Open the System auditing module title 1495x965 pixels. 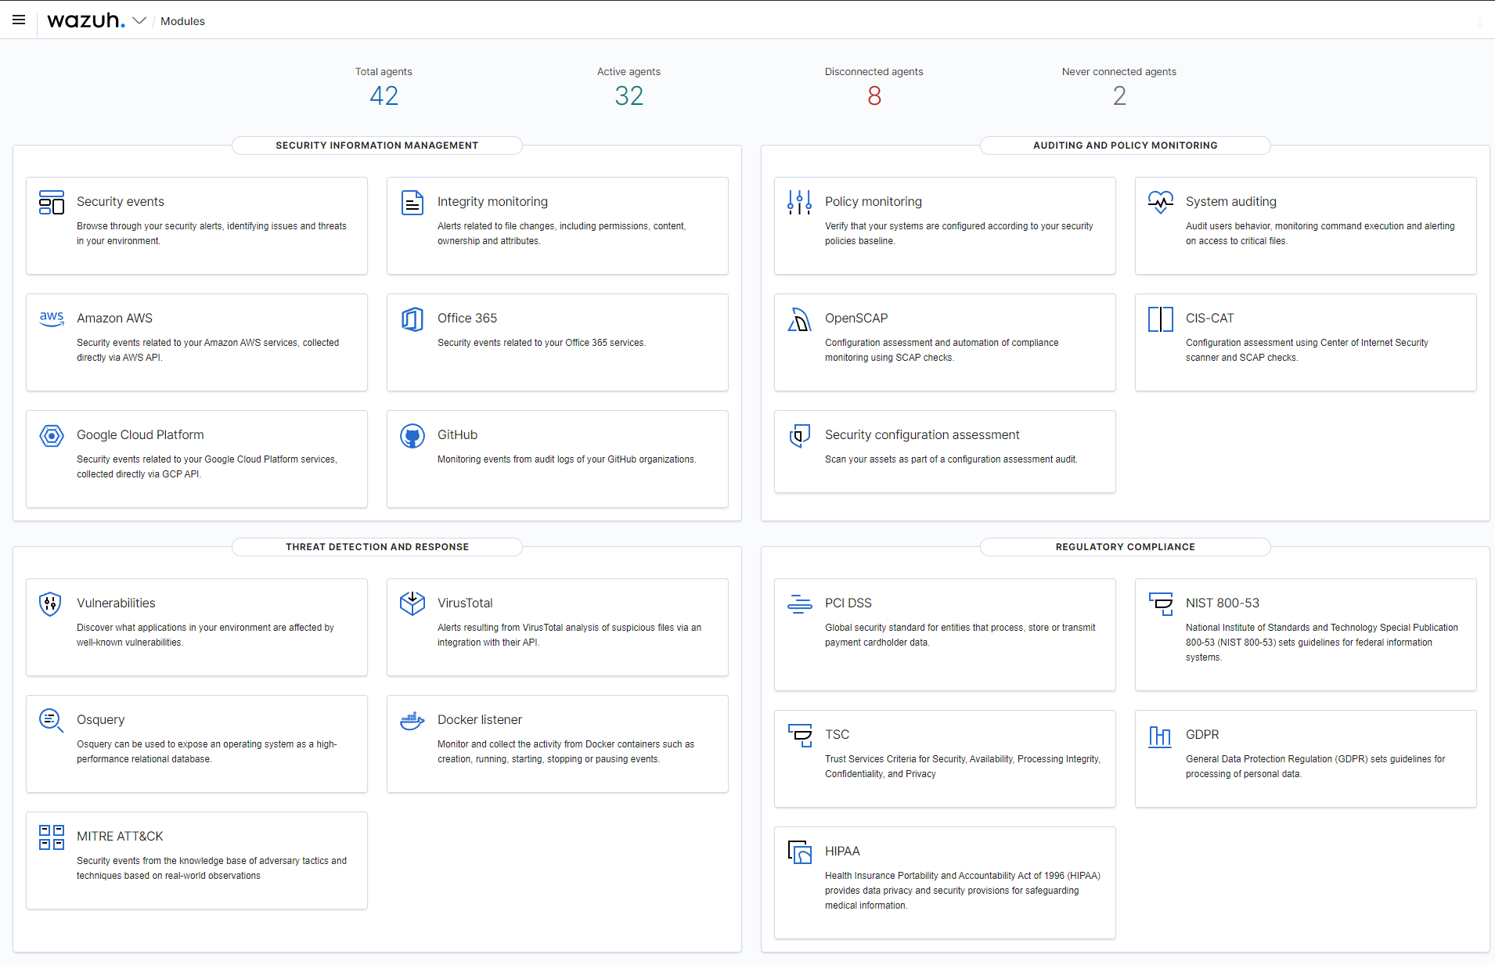(1231, 202)
